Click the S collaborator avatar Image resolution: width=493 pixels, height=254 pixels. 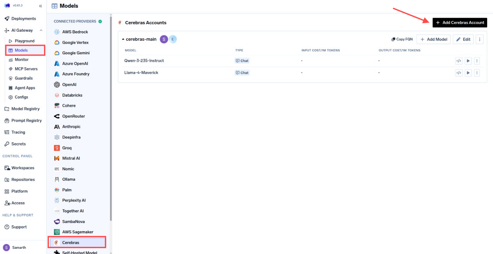[x=164, y=39]
